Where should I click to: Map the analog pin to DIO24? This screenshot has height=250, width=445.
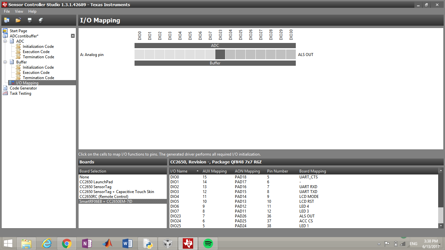tap(230, 54)
